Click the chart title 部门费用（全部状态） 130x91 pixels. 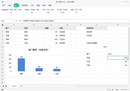(38, 50)
